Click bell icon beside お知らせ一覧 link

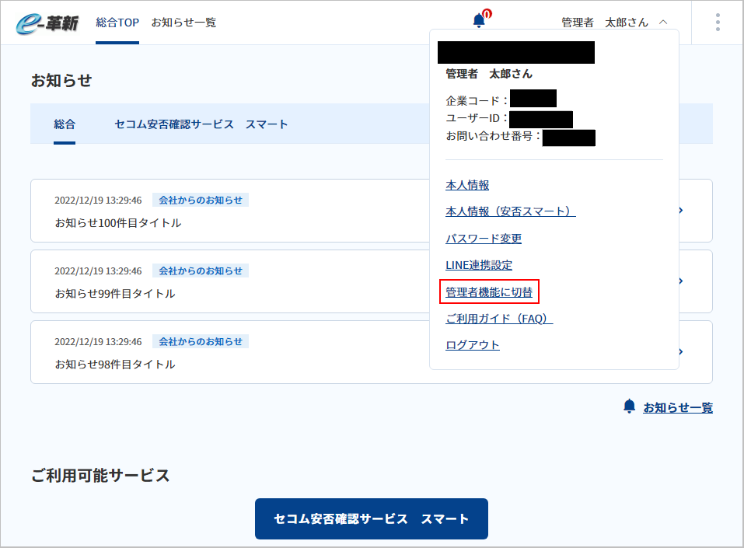[629, 407]
